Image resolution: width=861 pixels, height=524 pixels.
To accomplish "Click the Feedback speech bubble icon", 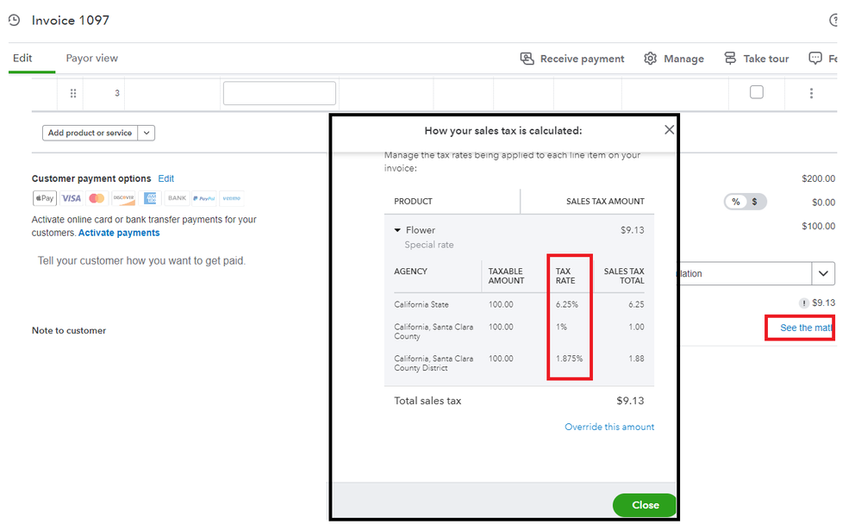I will (815, 59).
